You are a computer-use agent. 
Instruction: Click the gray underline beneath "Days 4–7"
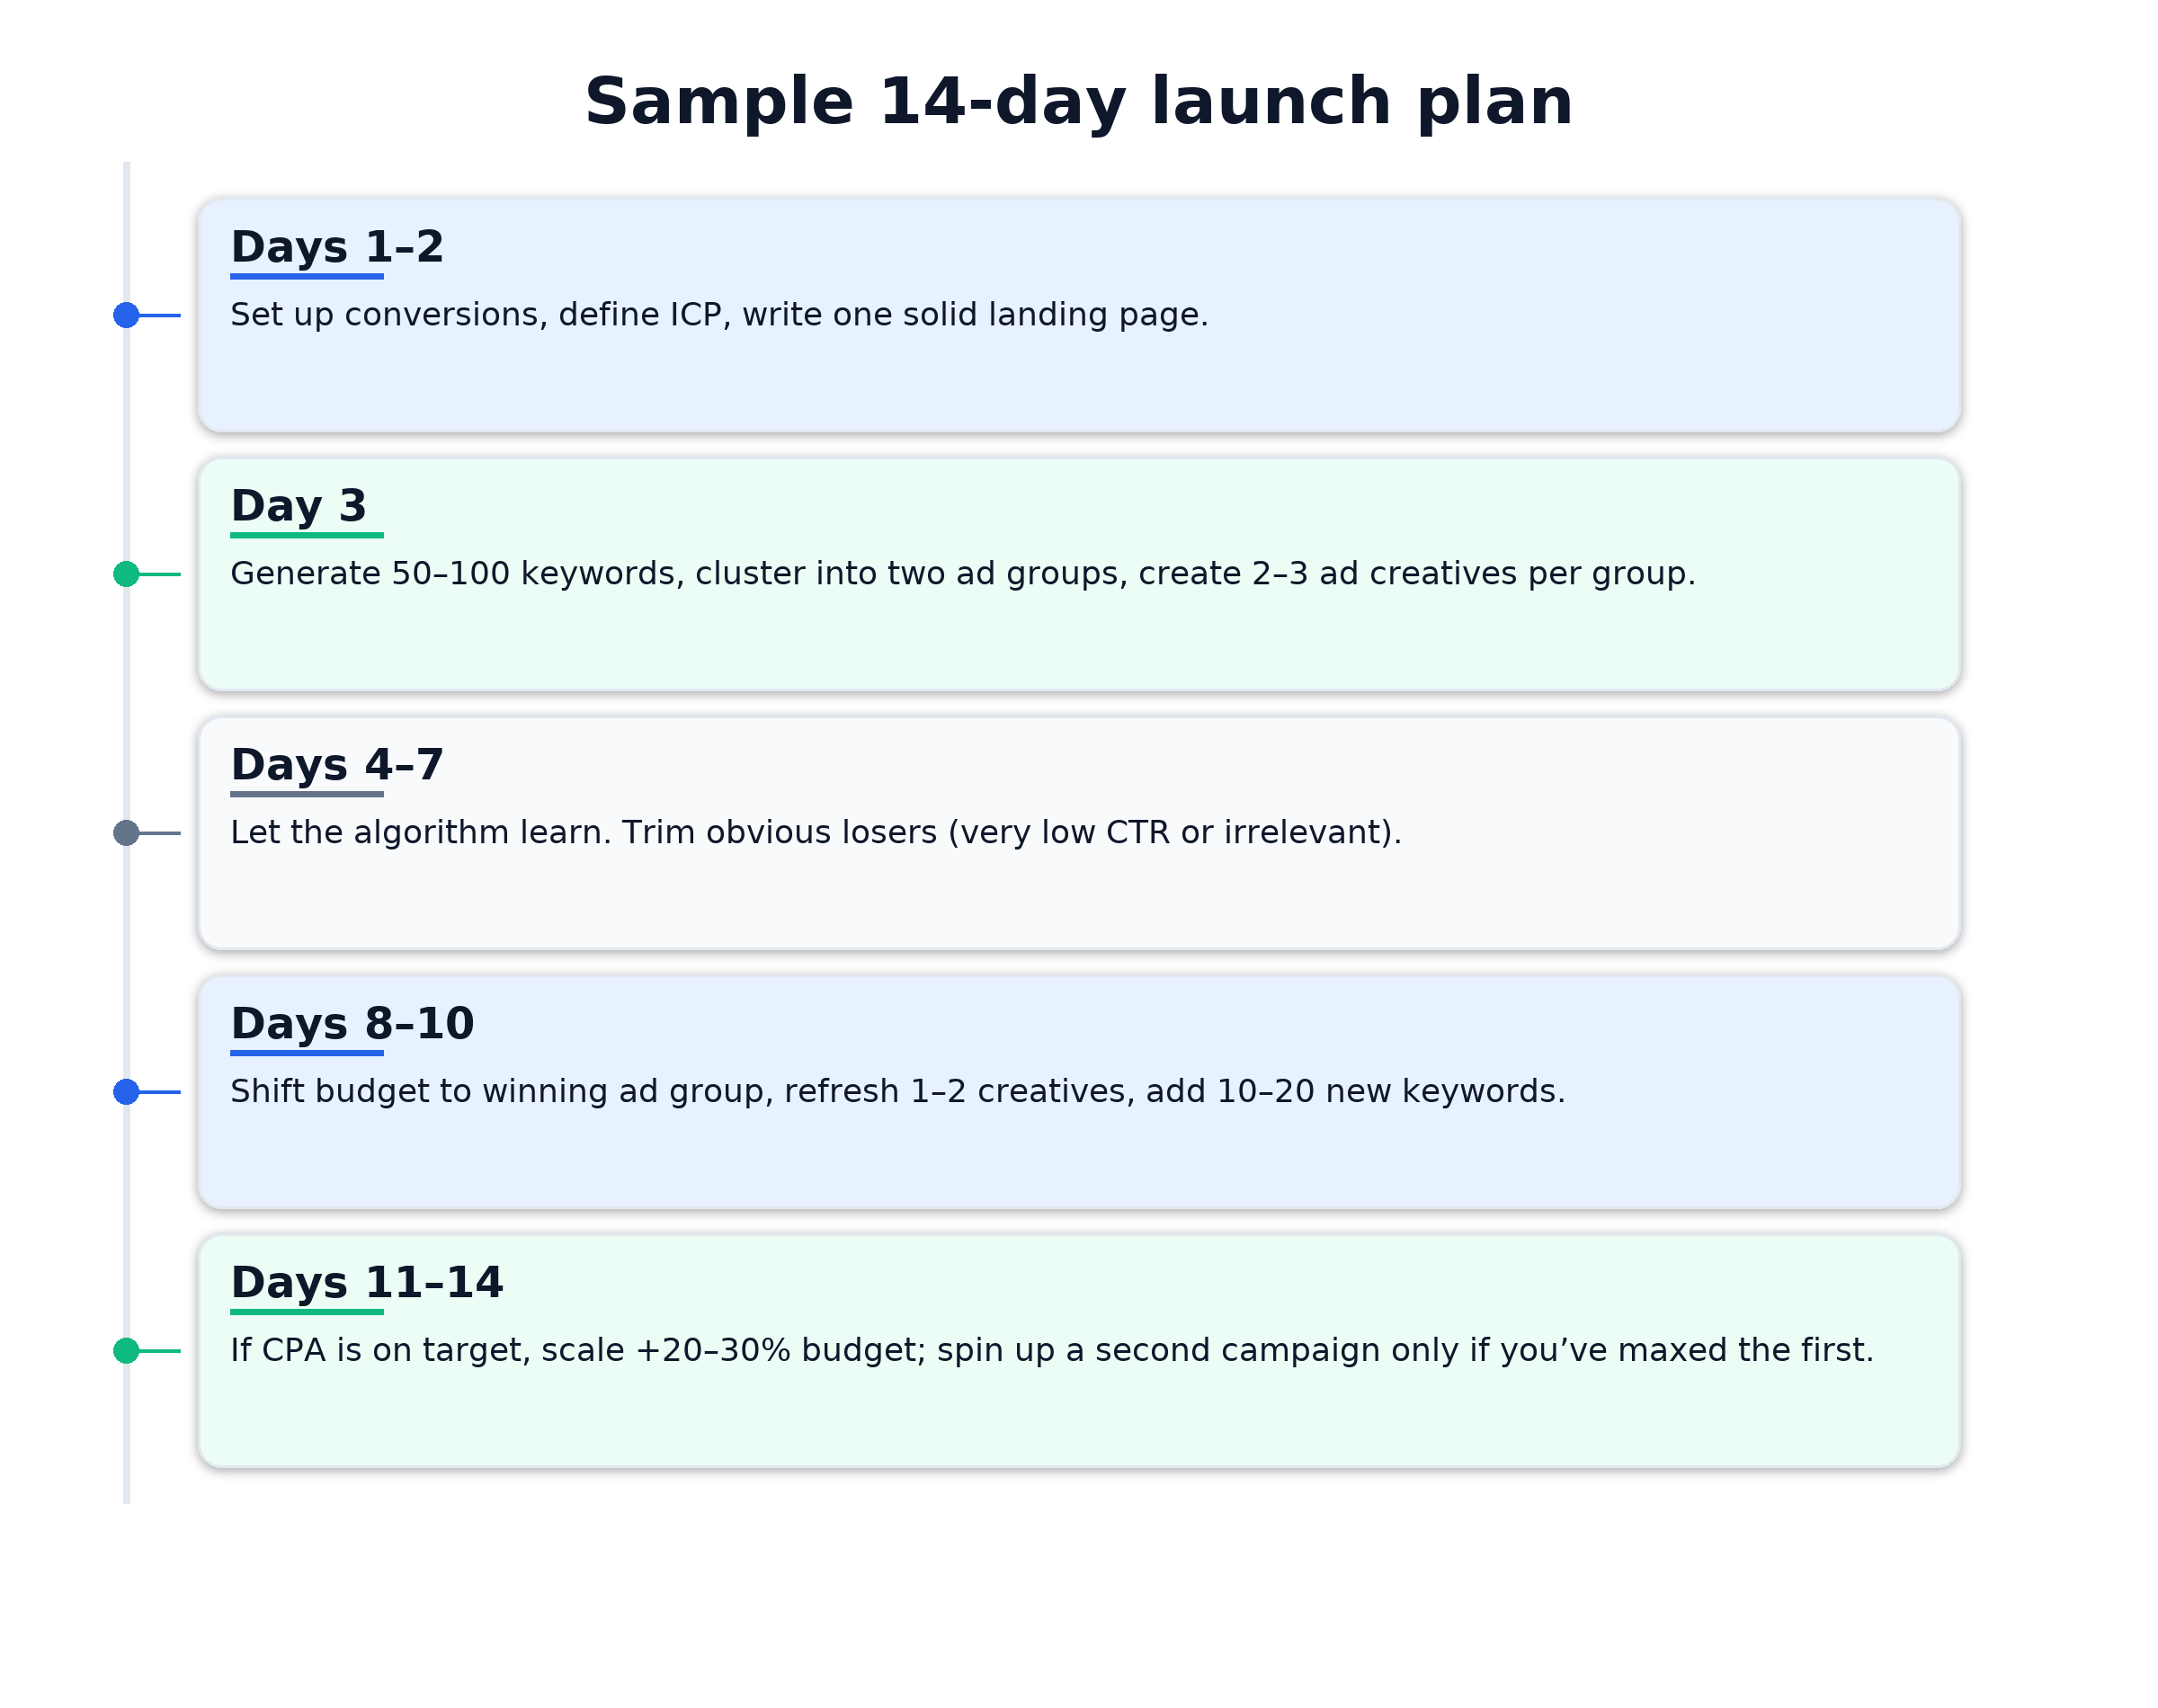click(307, 794)
